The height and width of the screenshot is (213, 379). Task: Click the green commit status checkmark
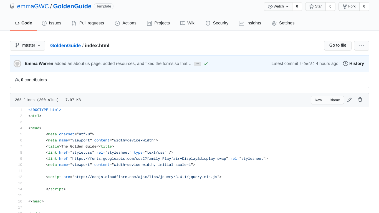pyautogui.click(x=206, y=64)
